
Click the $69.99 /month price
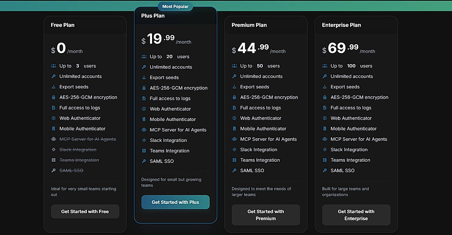349,48
